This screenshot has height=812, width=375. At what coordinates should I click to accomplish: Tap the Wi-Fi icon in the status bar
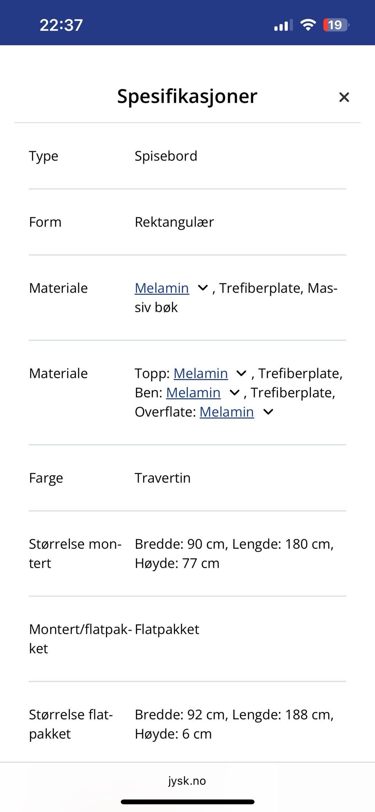[x=308, y=25]
